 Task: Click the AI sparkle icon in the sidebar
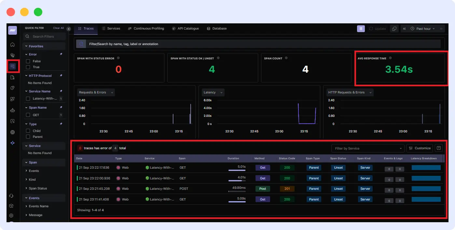click(12, 143)
